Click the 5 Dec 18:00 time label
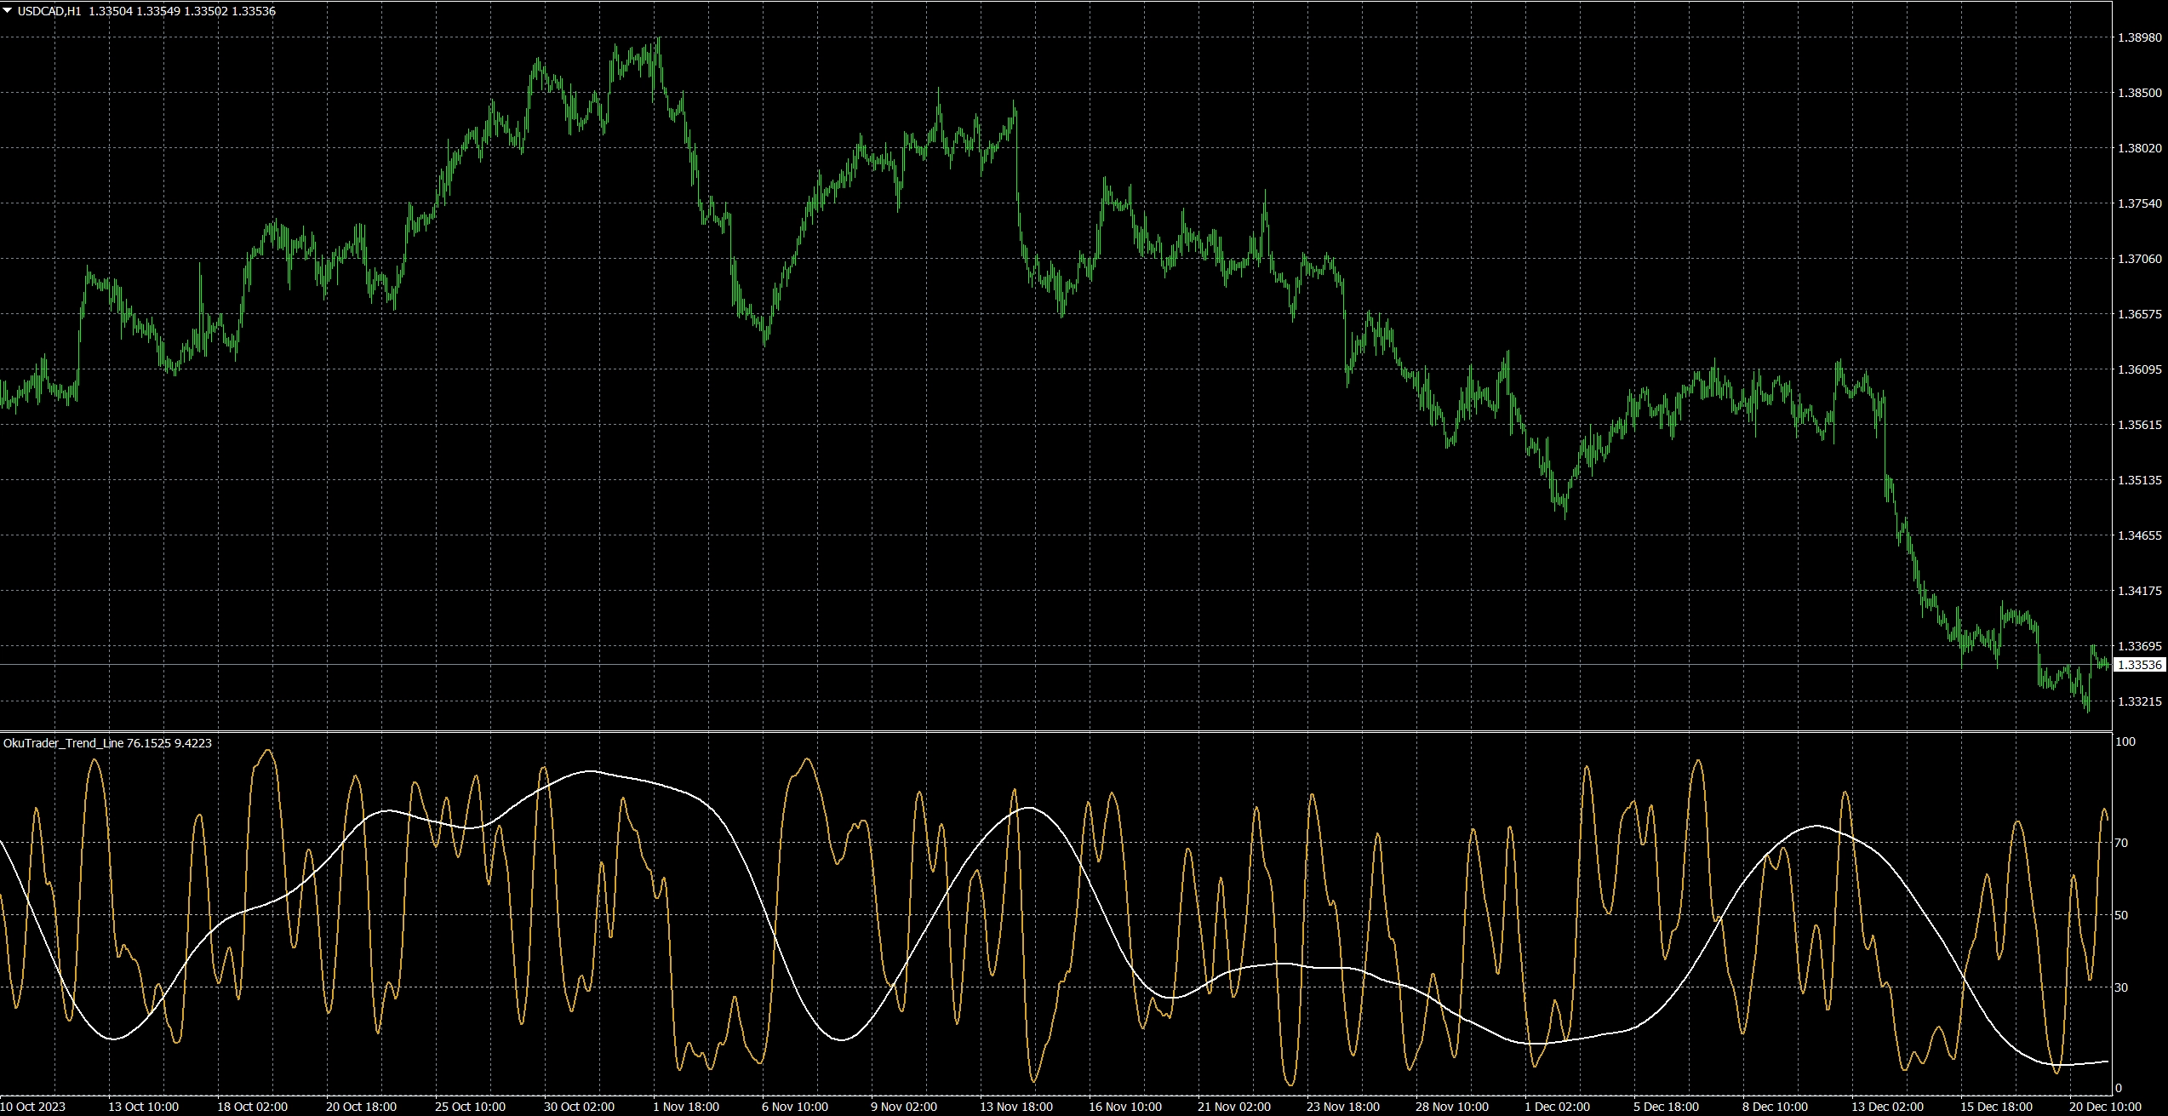The image size is (2168, 1116). point(1666,1107)
